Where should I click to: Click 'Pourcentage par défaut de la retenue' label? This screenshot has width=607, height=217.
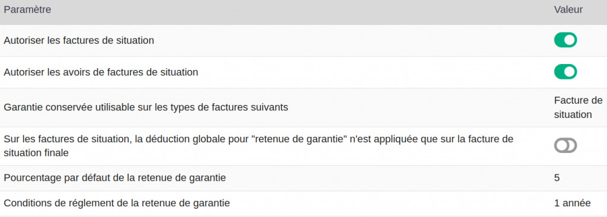click(115, 178)
